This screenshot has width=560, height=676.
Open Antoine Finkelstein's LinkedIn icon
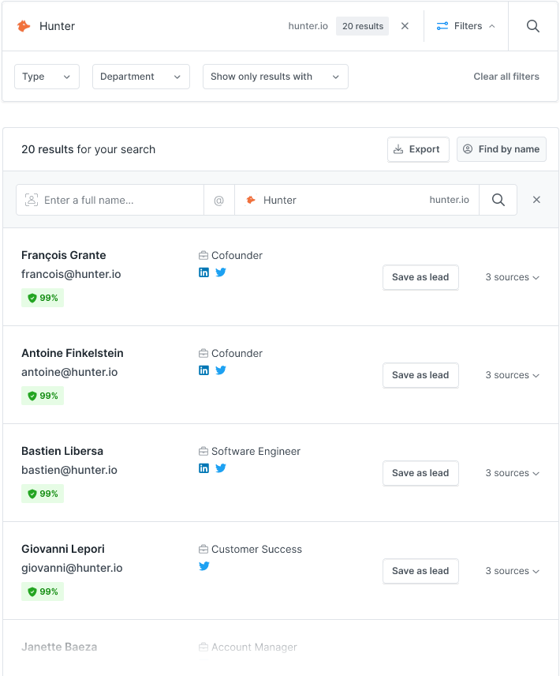203,370
